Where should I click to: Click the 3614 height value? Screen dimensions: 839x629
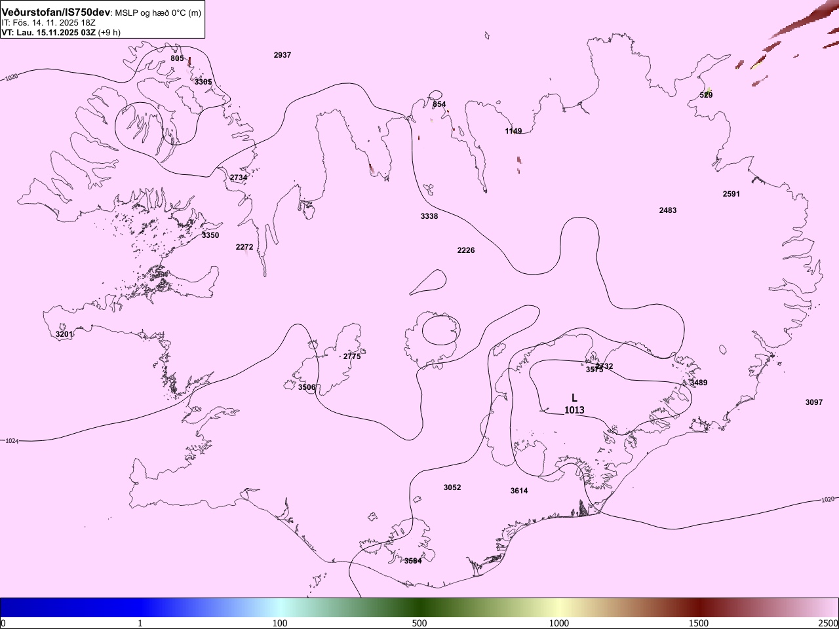point(519,491)
